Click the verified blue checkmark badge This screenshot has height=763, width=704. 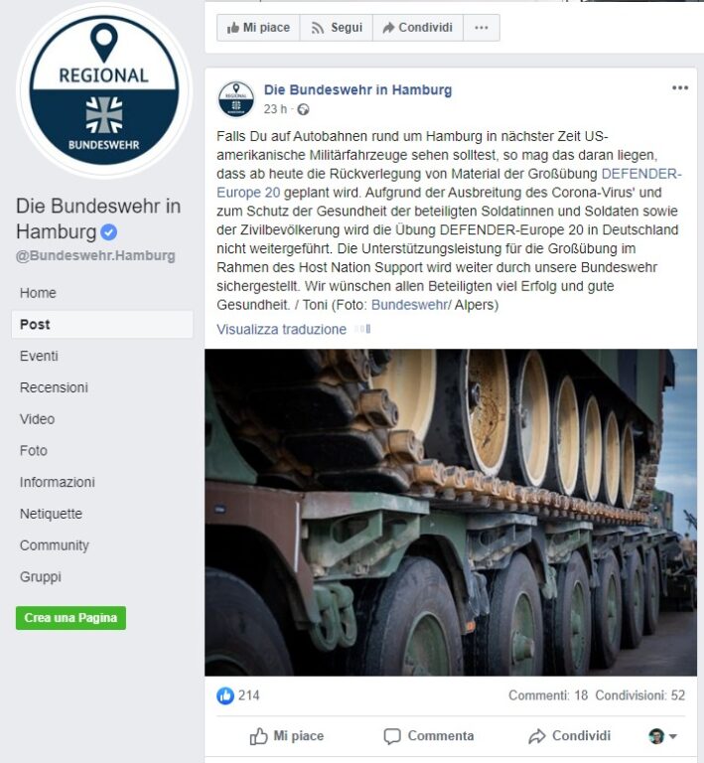pyautogui.click(x=109, y=232)
